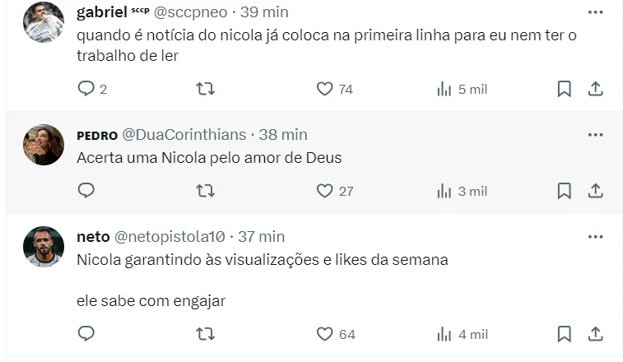Viewport: 623px width, 362px height.
Task: Open more options on gabriel's tweet
Action: click(596, 12)
